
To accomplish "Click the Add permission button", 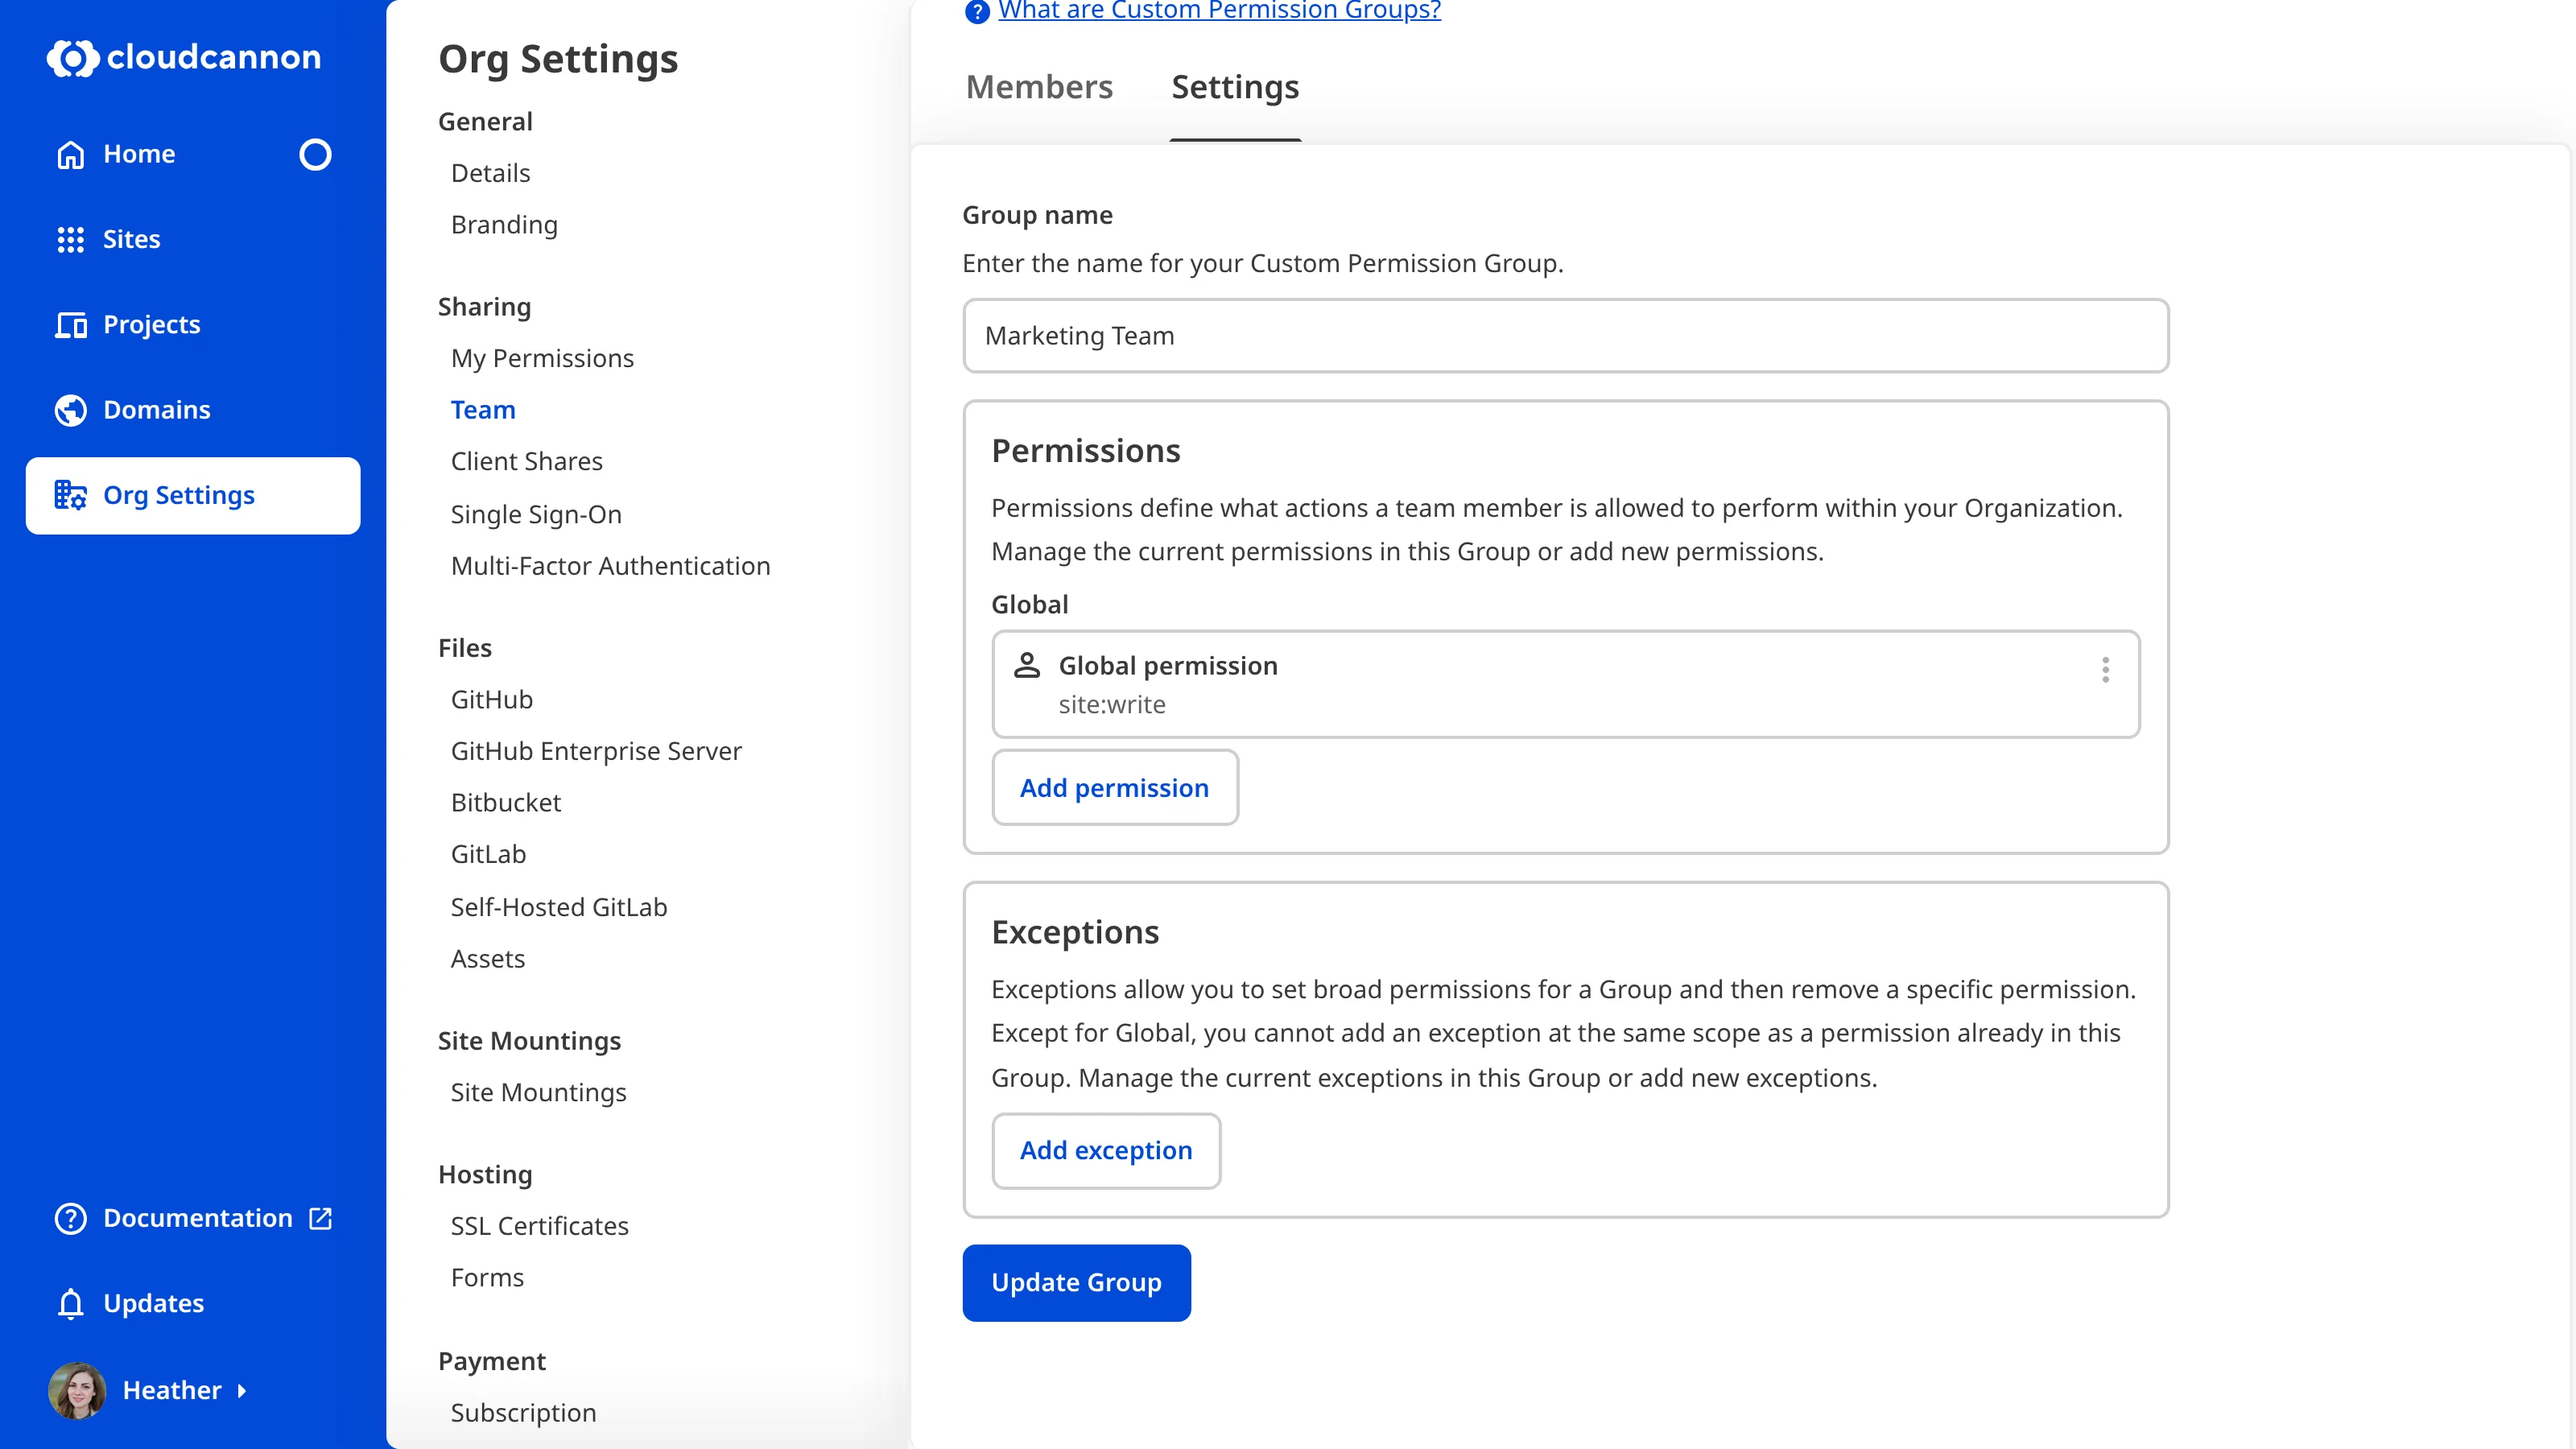I will [x=1114, y=787].
